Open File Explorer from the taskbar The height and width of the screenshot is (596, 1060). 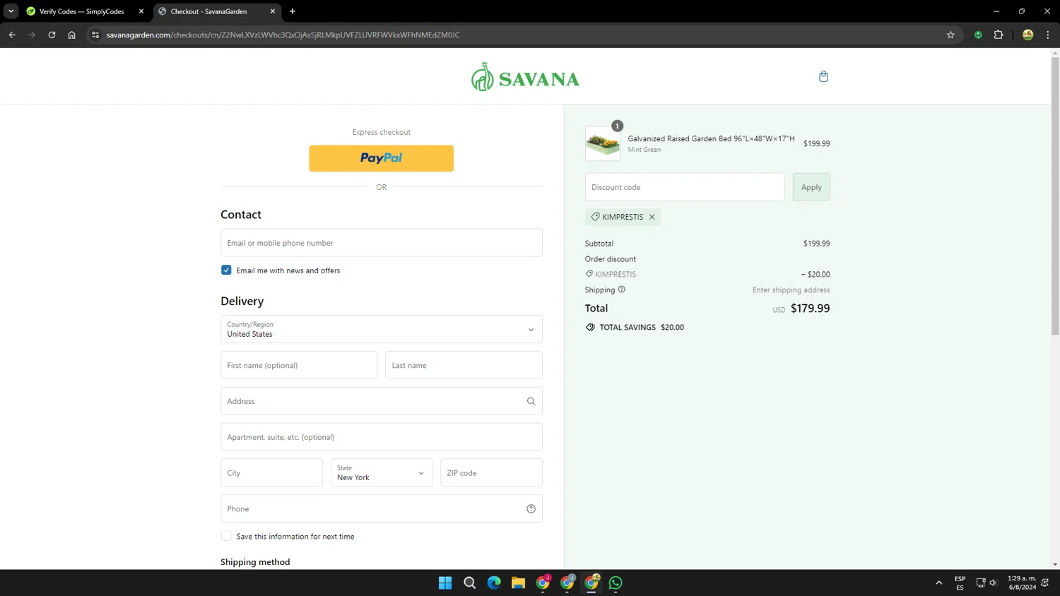tap(518, 583)
